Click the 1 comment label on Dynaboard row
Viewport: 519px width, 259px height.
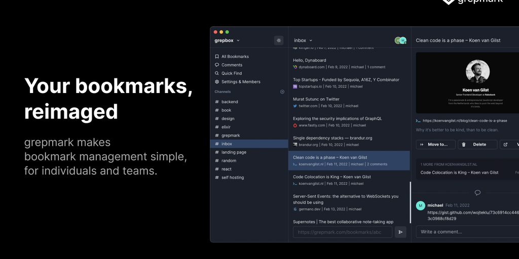coord(376,67)
